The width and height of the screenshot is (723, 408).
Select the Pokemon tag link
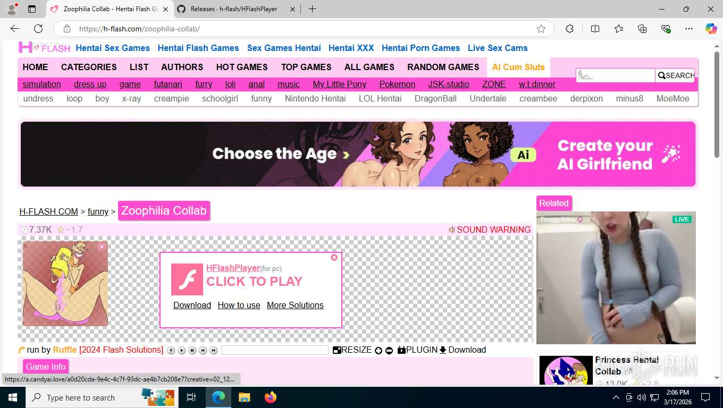click(x=397, y=84)
